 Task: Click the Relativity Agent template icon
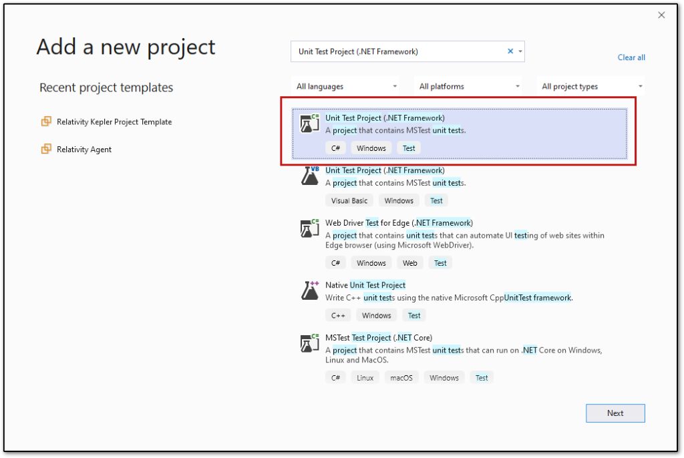pos(46,149)
